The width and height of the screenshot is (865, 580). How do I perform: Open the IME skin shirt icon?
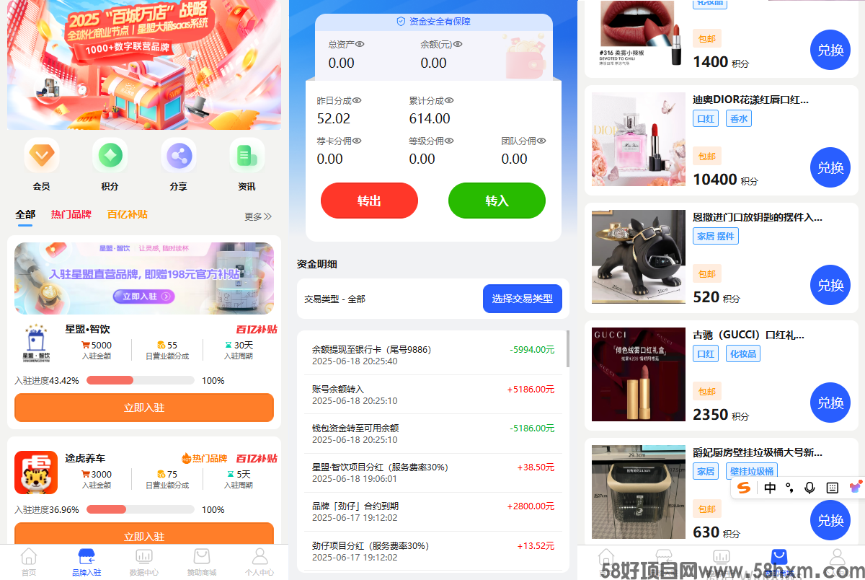(855, 488)
